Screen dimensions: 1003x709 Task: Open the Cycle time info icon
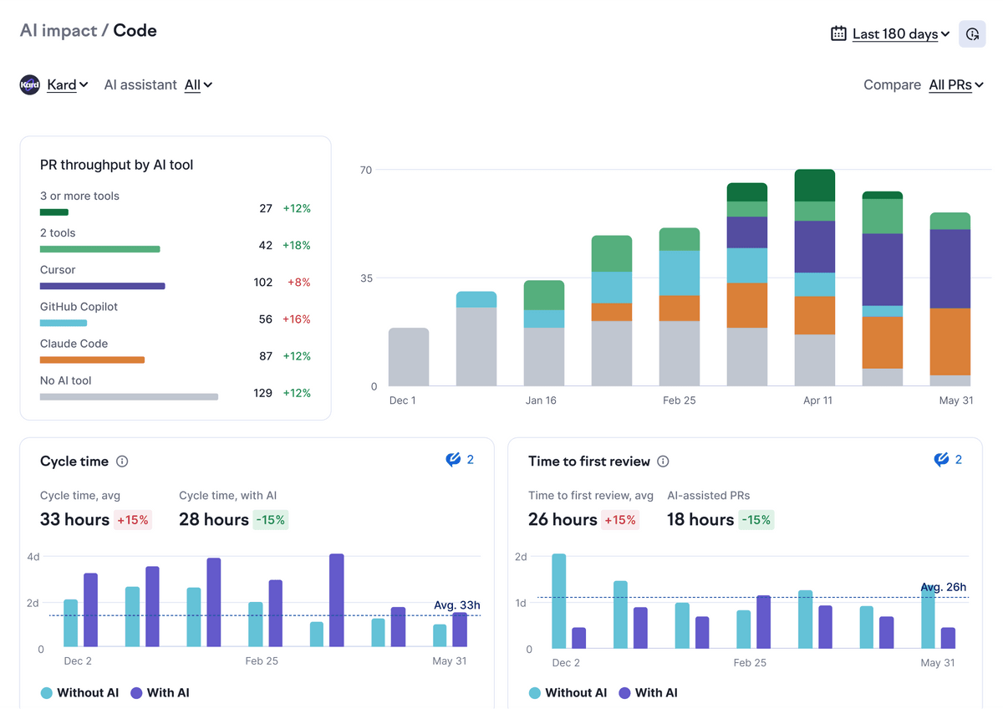[122, 462]
